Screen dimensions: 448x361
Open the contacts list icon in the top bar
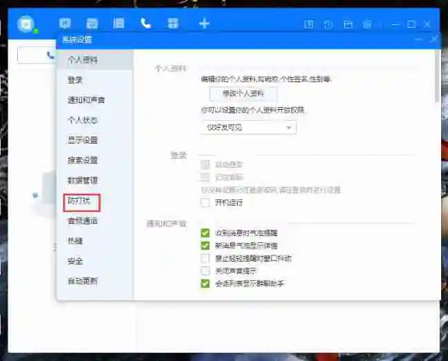[119, 23]
